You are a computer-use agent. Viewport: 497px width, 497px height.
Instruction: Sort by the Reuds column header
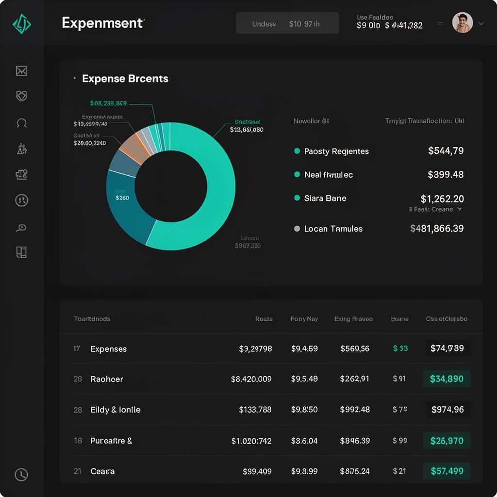(x=264, y=319)
